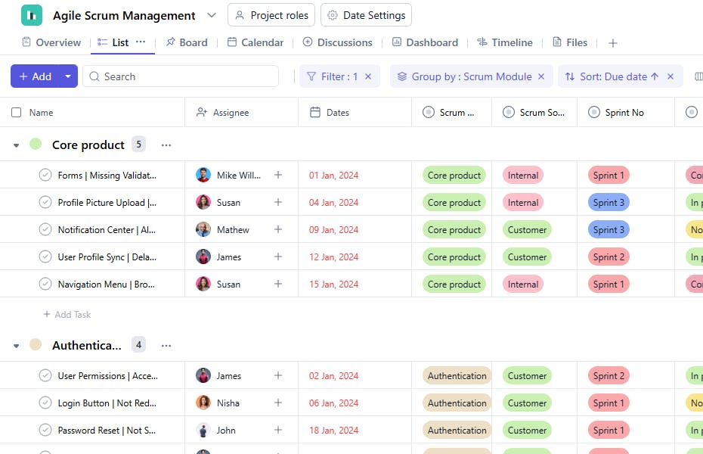Switch to the Overview tab
This screenshot has height=454, width=703.
(x=51, y=42)
